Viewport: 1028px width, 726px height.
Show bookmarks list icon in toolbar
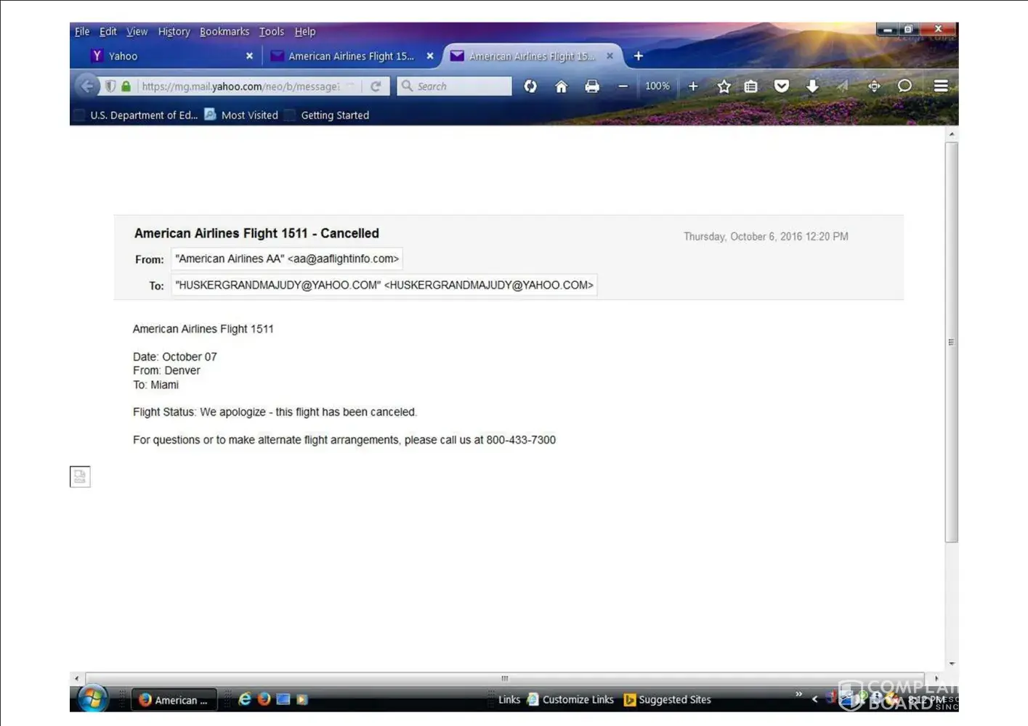[751, 86]
